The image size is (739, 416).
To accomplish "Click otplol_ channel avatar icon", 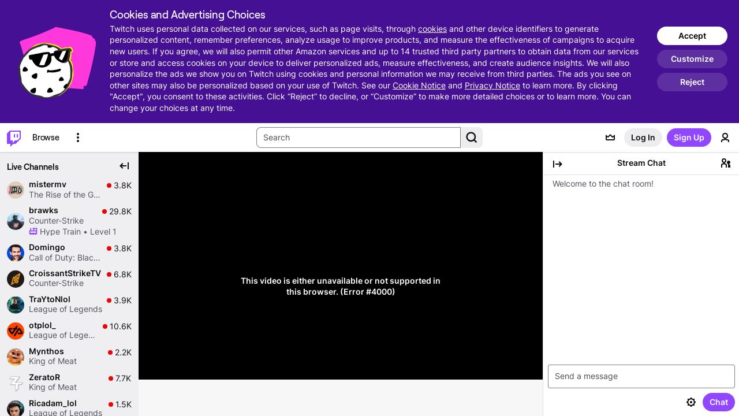I will [16, 331].
